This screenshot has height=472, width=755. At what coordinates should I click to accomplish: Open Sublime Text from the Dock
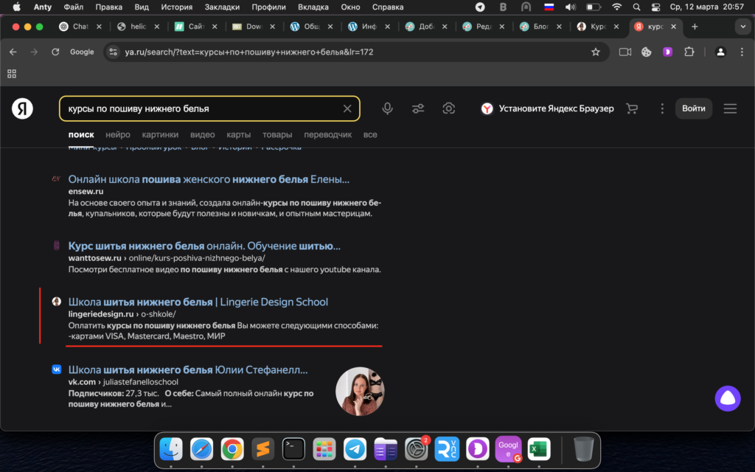point(263,449)
